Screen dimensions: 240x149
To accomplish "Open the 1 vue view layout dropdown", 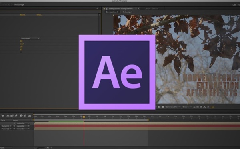I will [x=187, y=107].
